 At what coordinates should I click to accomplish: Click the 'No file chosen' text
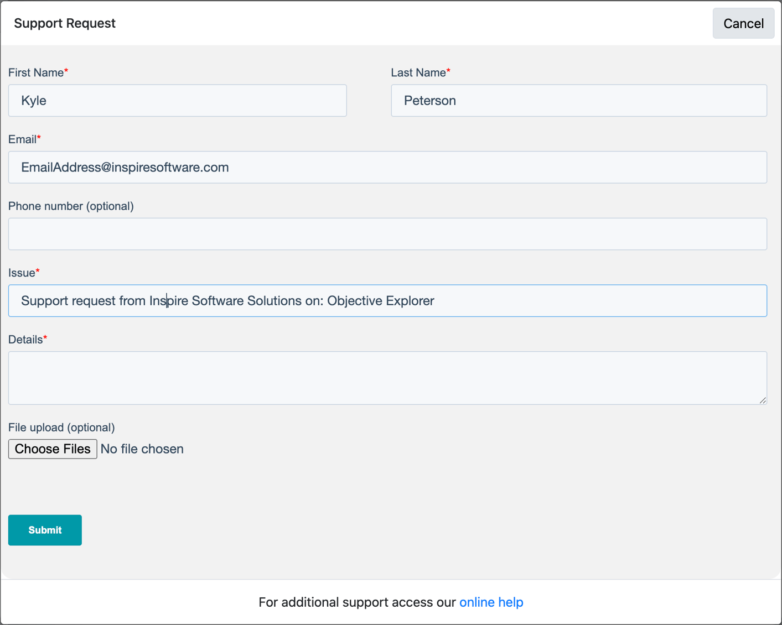click(142, 449)
